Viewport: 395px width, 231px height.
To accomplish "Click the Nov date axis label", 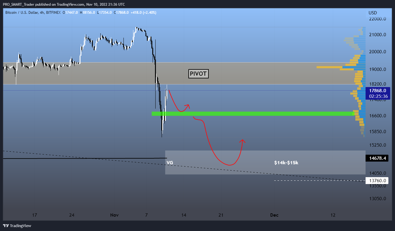I will (x=114, y=215).
